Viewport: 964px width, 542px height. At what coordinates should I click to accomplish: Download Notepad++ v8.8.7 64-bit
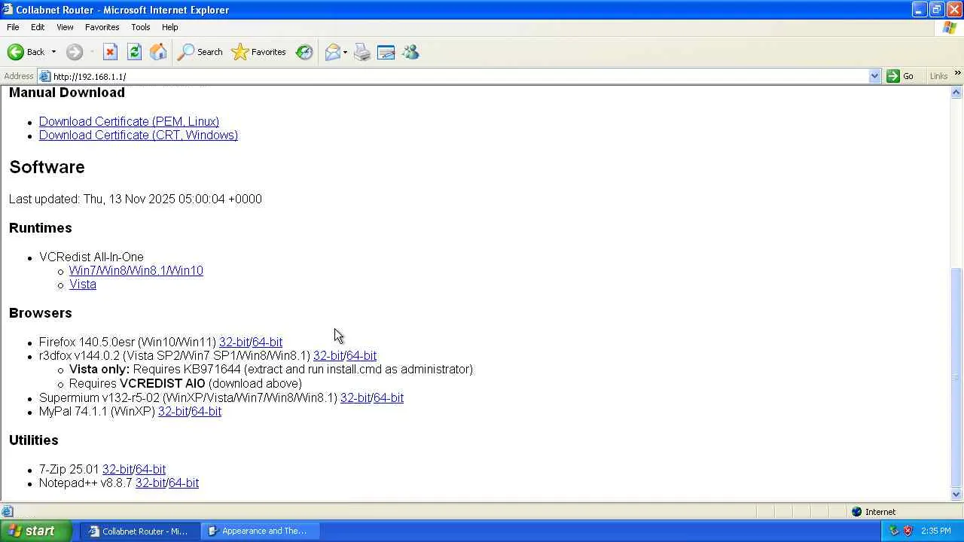click(x=184, y=483)
